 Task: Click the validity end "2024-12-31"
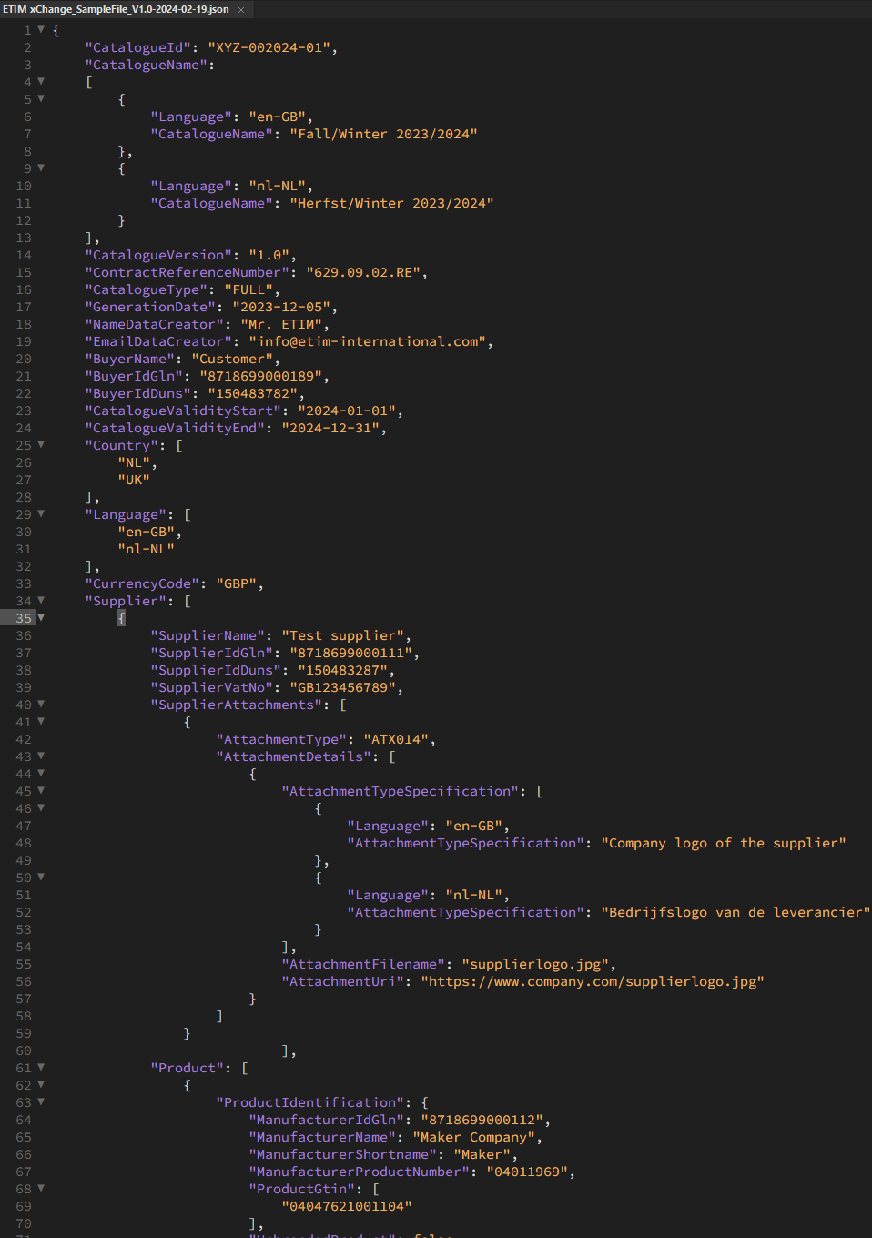pos(330,428)
